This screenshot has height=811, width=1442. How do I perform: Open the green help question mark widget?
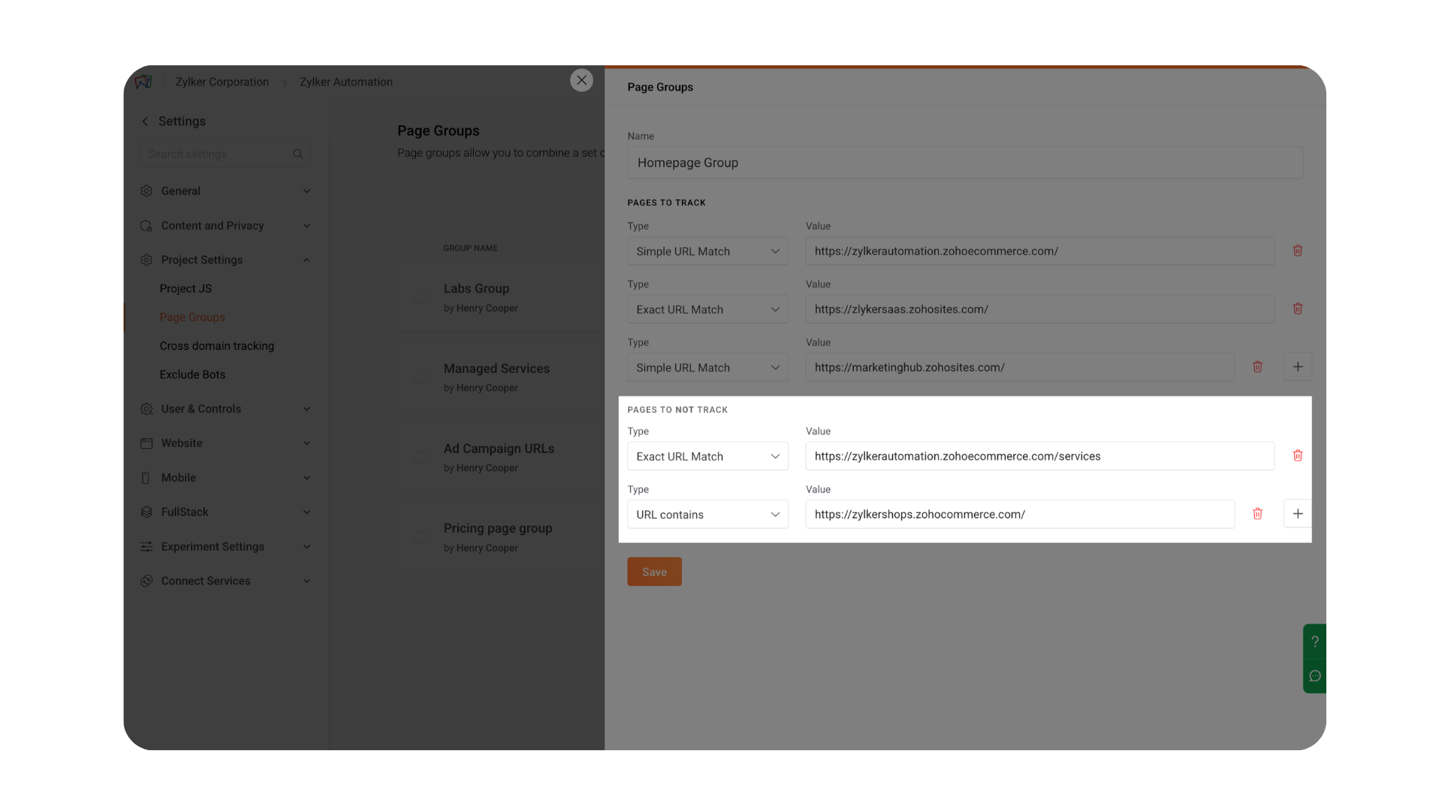pyautogui.click(x=1314, y=642)
